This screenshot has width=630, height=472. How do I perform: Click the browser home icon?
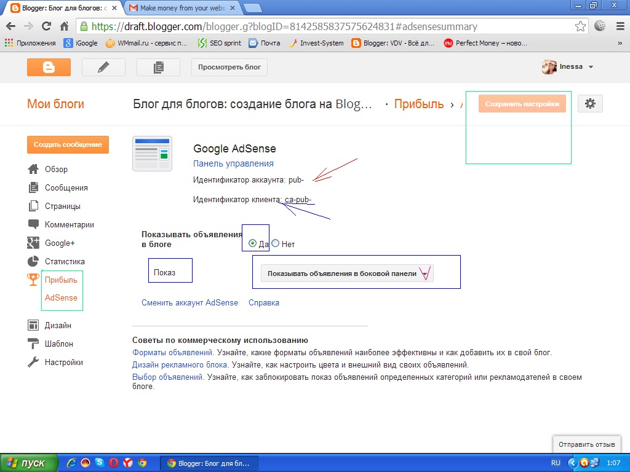tap(64, 26)
